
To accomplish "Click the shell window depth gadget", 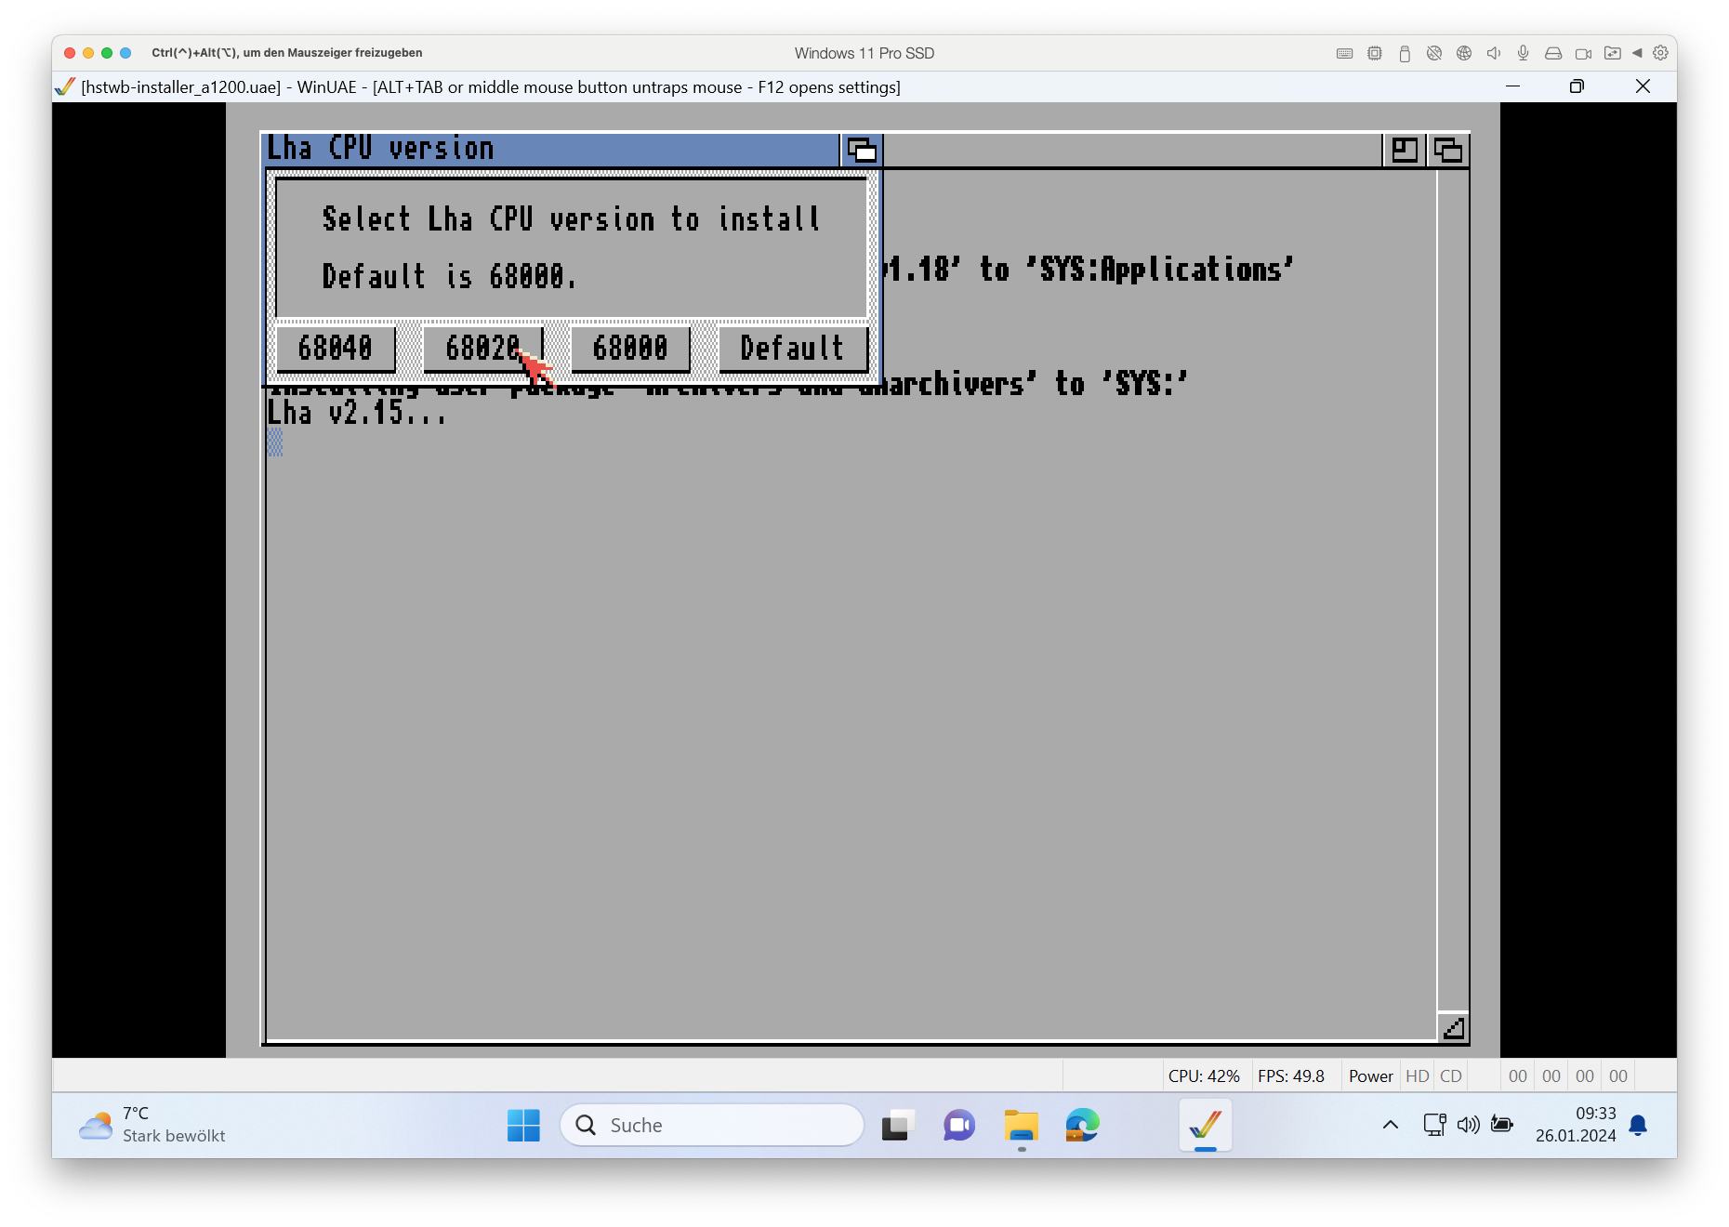I will [x=1448, y=150].
